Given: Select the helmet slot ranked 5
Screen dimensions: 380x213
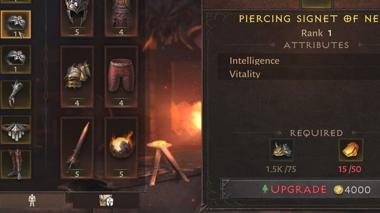Looking at the screenshot, I should coord(77,18).
